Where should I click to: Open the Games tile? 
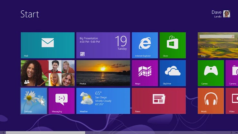pyautogui.click(x=211, y=73)
